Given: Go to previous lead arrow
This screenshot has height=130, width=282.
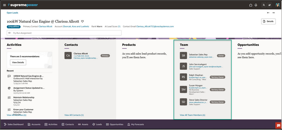Looking at the screenshot, I should 268,13.
